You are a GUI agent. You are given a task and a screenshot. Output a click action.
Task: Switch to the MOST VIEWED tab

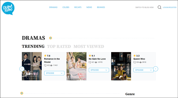point(89,46)
